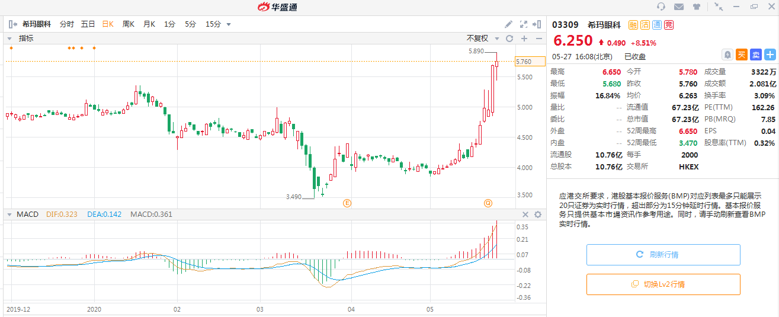Click the 切换Lv2行情 button
This screenshot has width=779, height=317.
point(663,284)
